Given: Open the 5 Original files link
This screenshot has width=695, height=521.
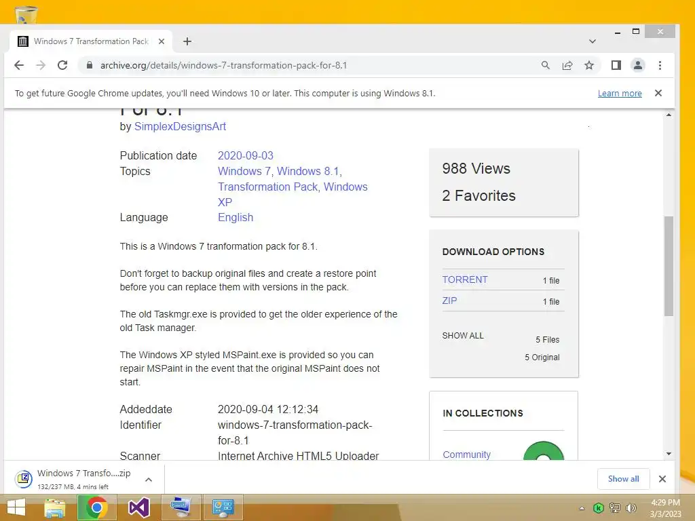Looking at the screenshot, I should 542,357.
